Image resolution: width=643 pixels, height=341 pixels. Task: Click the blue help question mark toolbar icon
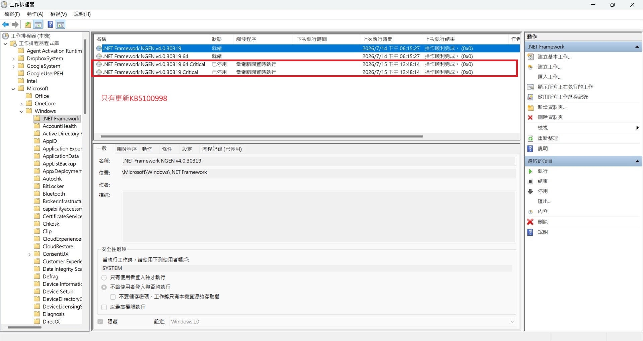50,24
